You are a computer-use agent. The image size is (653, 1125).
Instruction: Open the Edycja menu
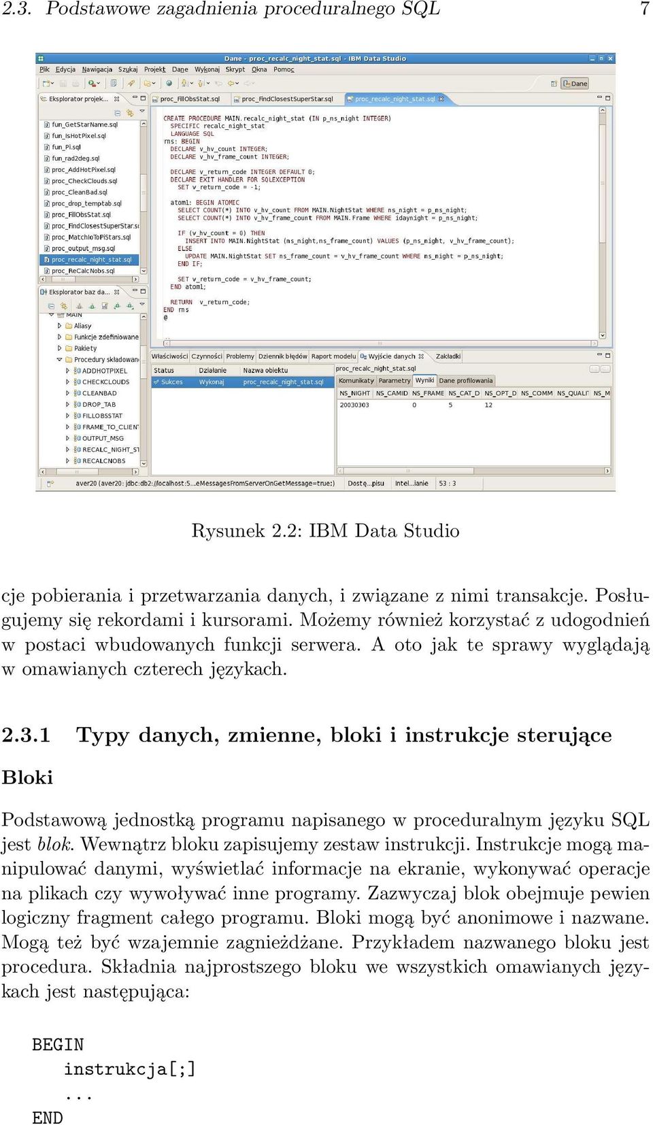pos(66,69)
